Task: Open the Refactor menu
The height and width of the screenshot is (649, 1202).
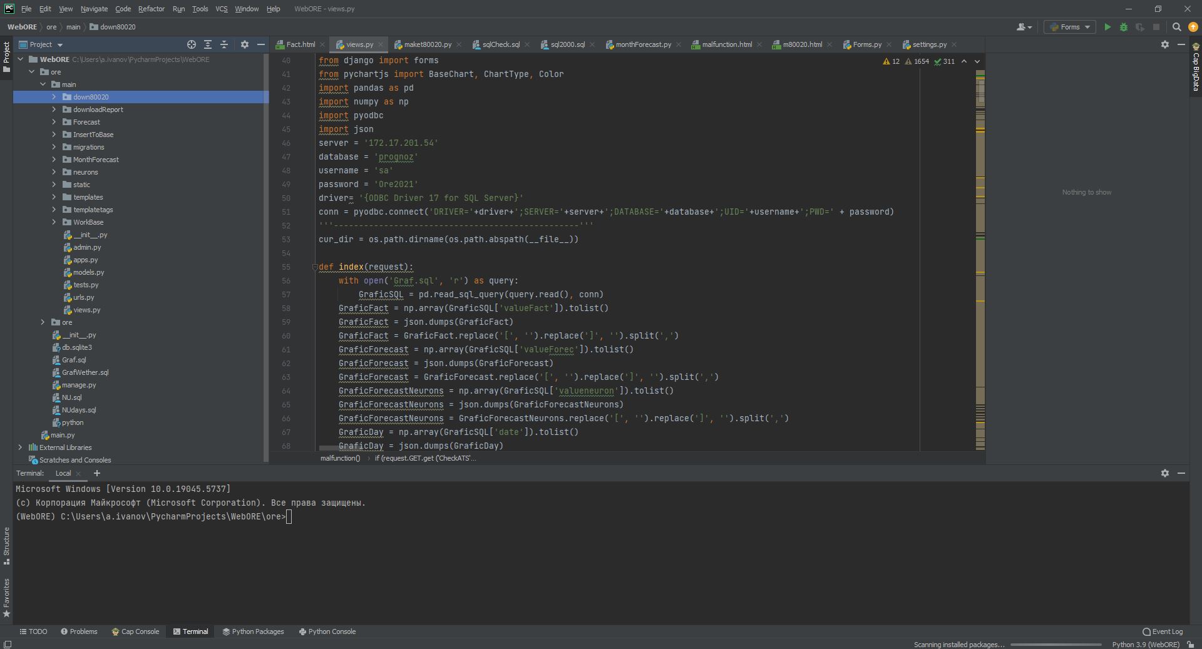Action: tap(151, 9)
